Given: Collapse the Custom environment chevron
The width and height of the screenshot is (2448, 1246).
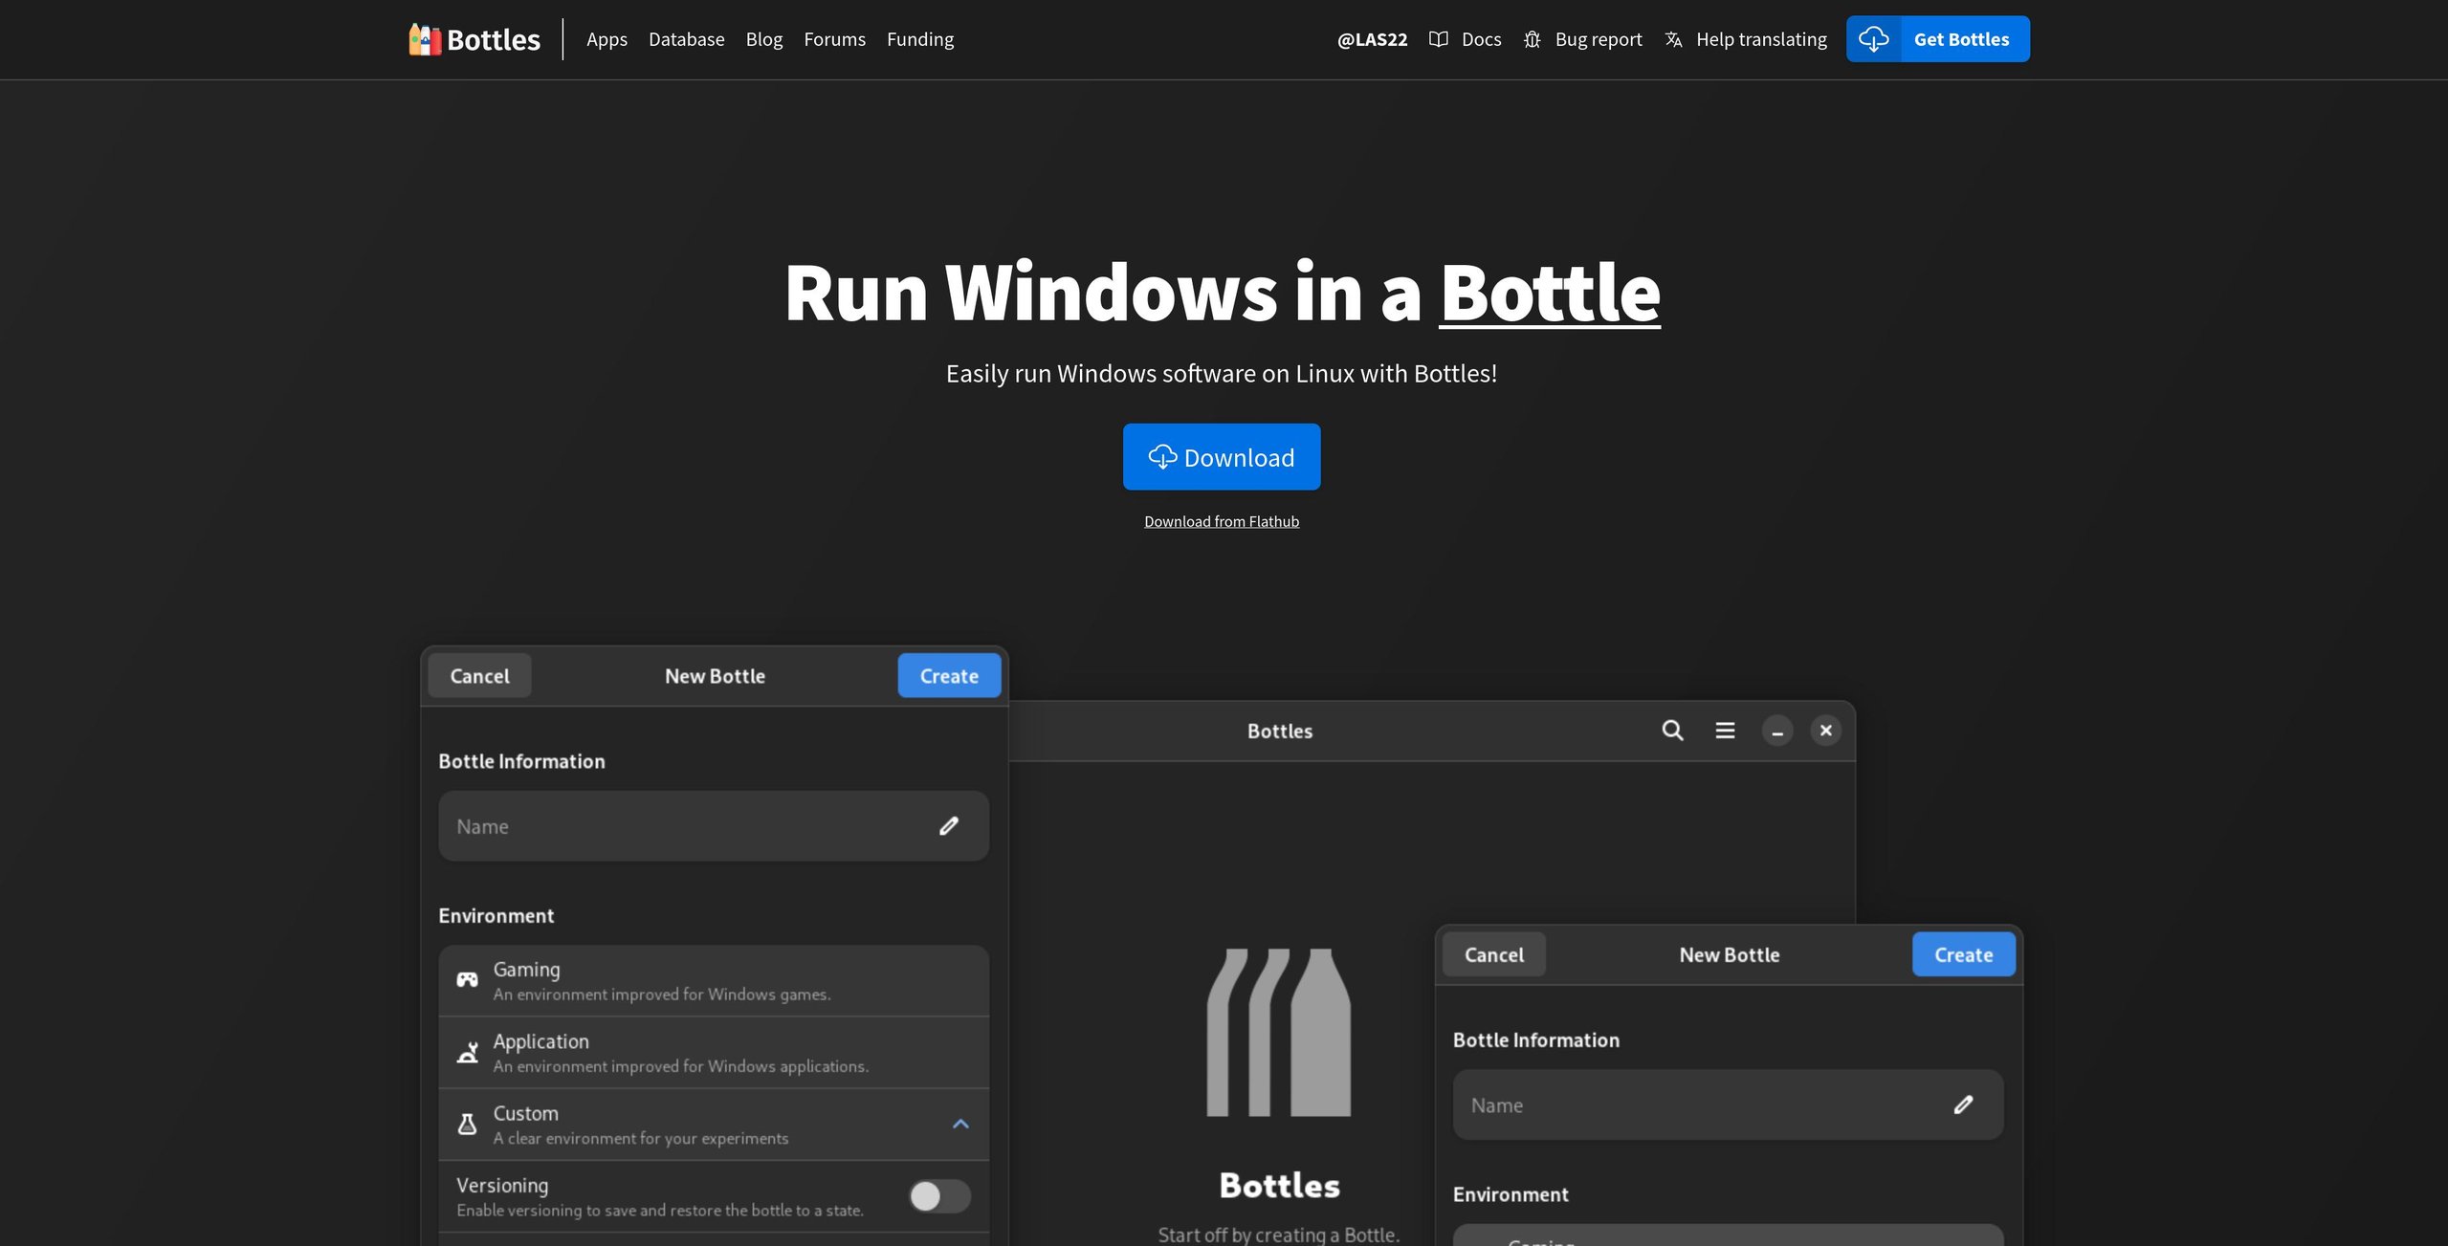Looking at the screenshot, I should 960,1125.
